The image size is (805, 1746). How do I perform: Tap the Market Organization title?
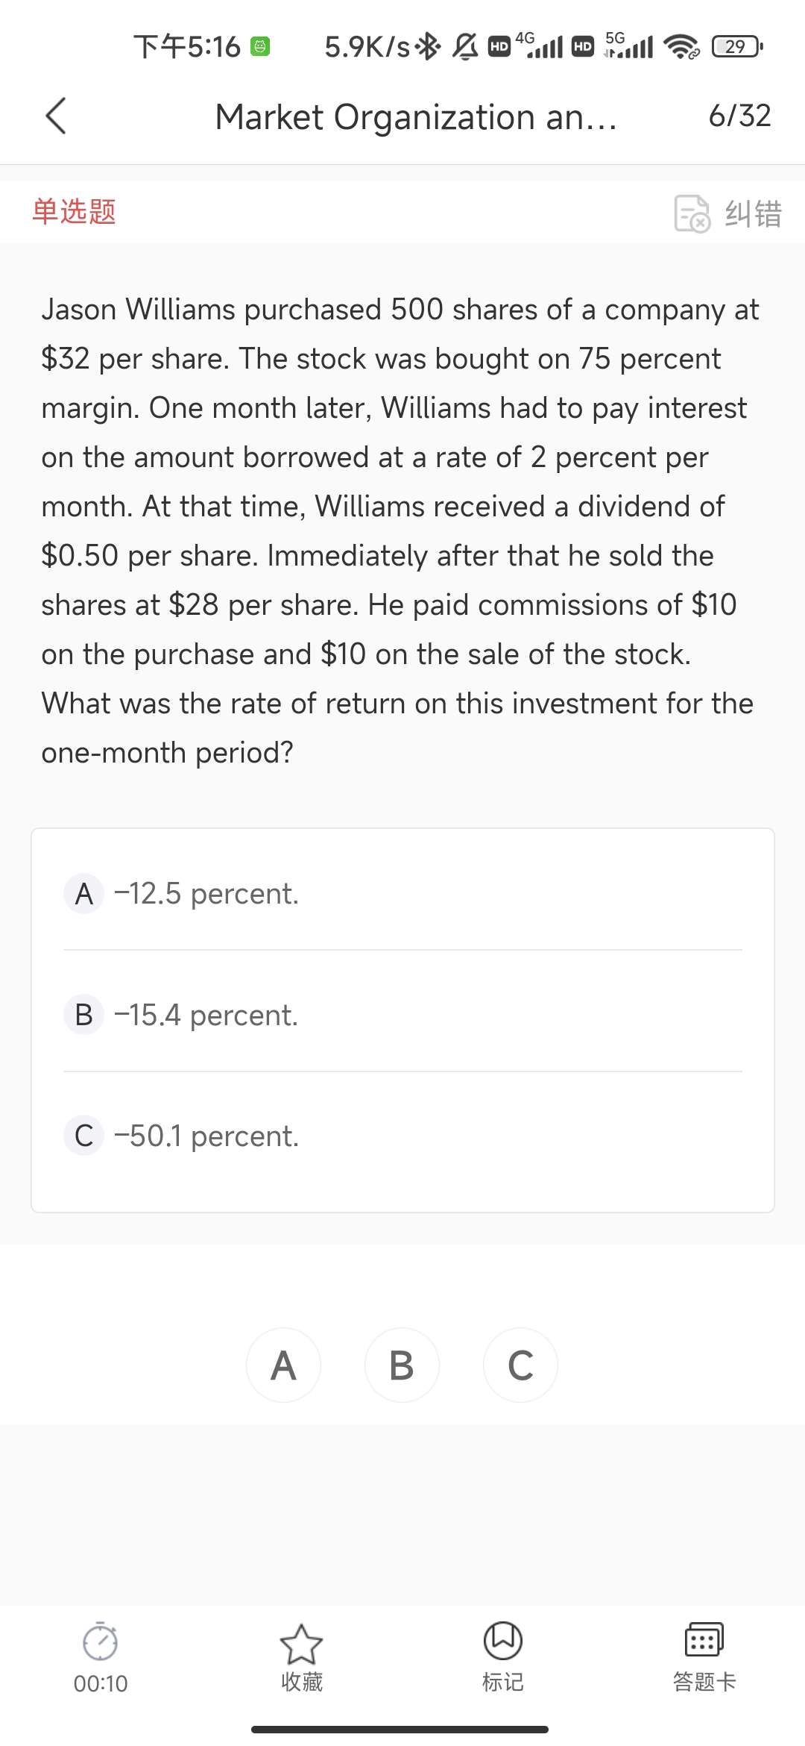416,117
